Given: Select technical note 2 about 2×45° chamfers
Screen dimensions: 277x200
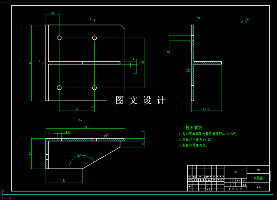Looking at the screenshot, I should 197,140.
